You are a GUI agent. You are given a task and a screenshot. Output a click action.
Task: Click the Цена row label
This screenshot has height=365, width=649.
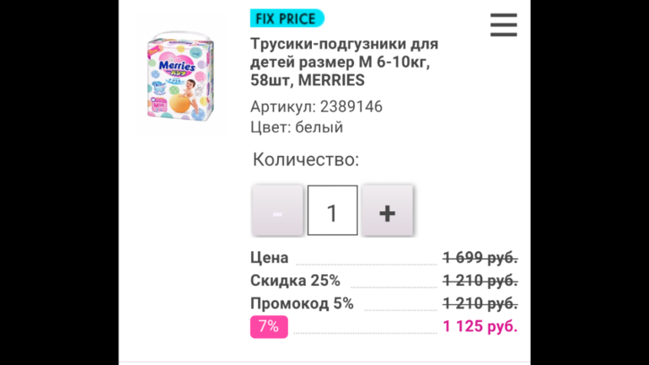coord(269,258)
